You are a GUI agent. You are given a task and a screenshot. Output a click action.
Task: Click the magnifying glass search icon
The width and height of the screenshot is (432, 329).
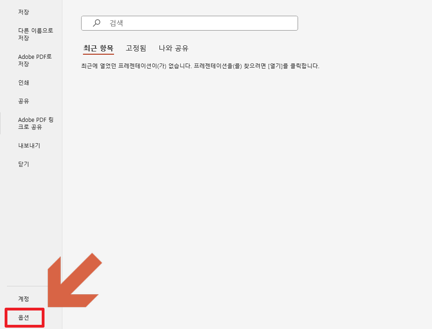(x=96, y=23)
